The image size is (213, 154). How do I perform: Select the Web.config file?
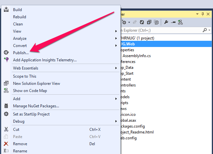coord(129,138)
